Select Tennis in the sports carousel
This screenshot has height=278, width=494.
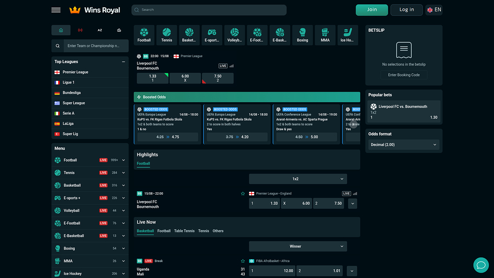167,35
